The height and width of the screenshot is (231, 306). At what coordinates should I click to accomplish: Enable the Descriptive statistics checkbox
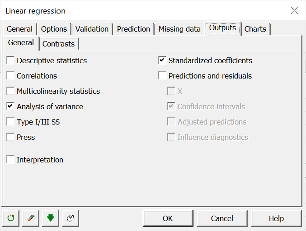10,60
